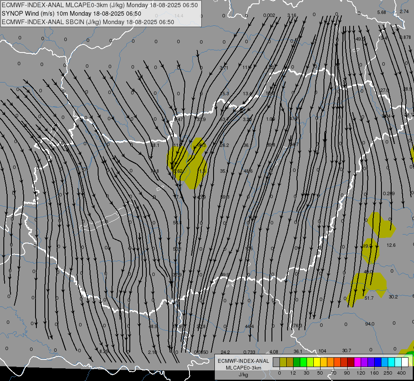Click the legend tick label 250

pyautogui.click(x=388, y=373)
